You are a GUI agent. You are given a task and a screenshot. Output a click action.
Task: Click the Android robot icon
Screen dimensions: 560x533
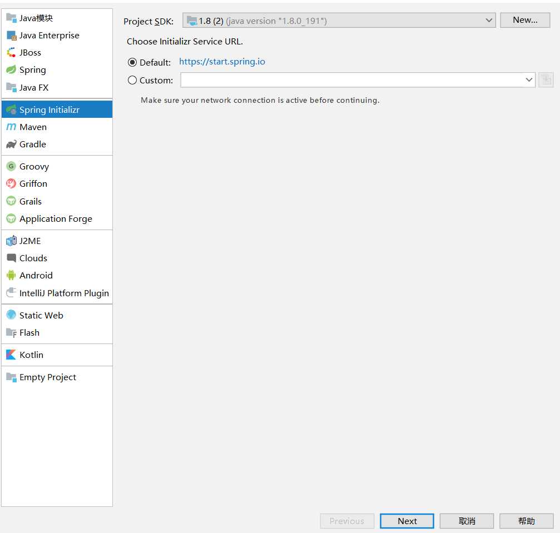(11, 275)
